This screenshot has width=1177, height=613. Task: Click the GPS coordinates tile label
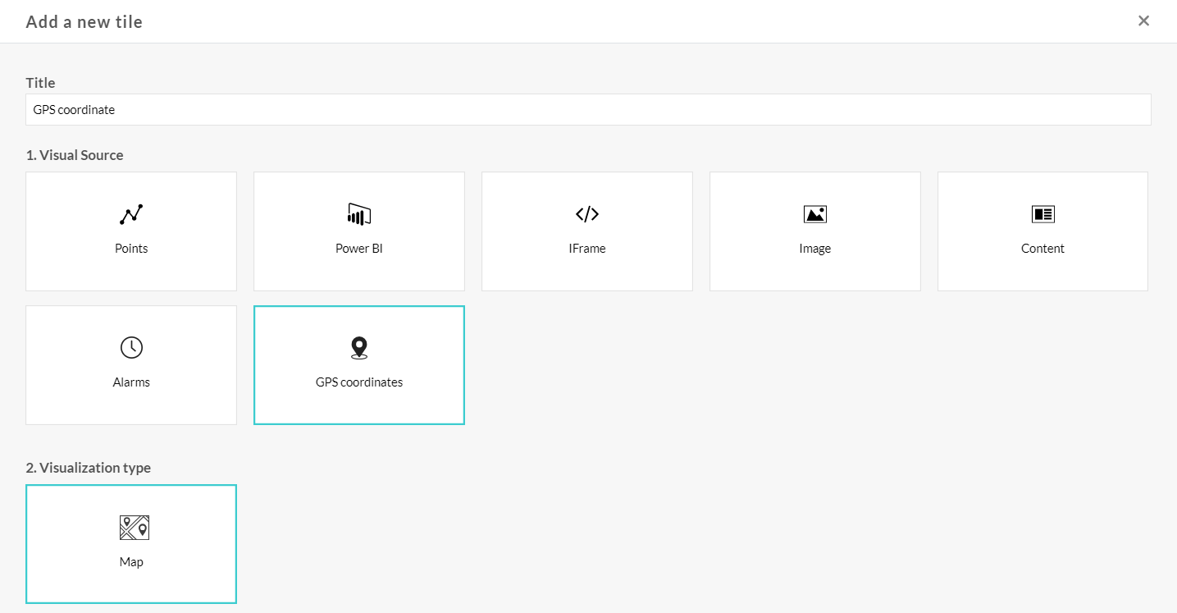point(359,382)
